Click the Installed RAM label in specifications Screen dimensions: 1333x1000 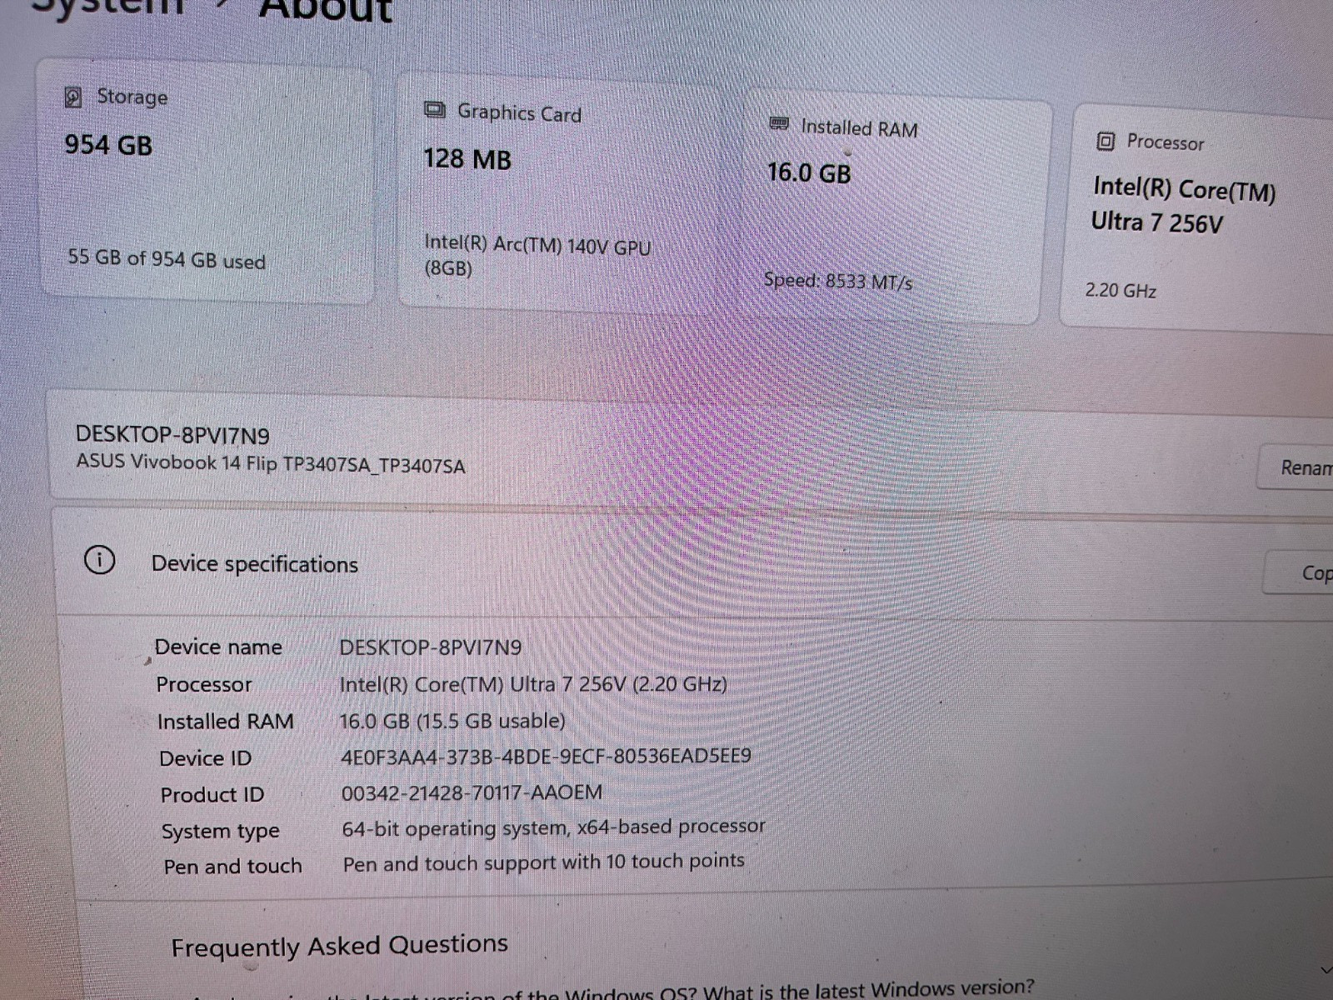click(x=225, y=722)
